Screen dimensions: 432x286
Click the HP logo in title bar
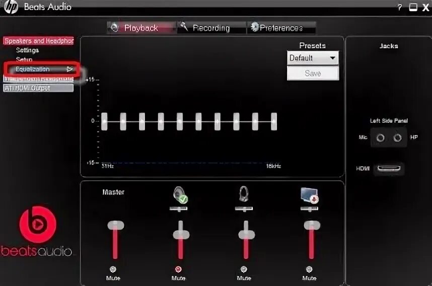pos(11,7)
